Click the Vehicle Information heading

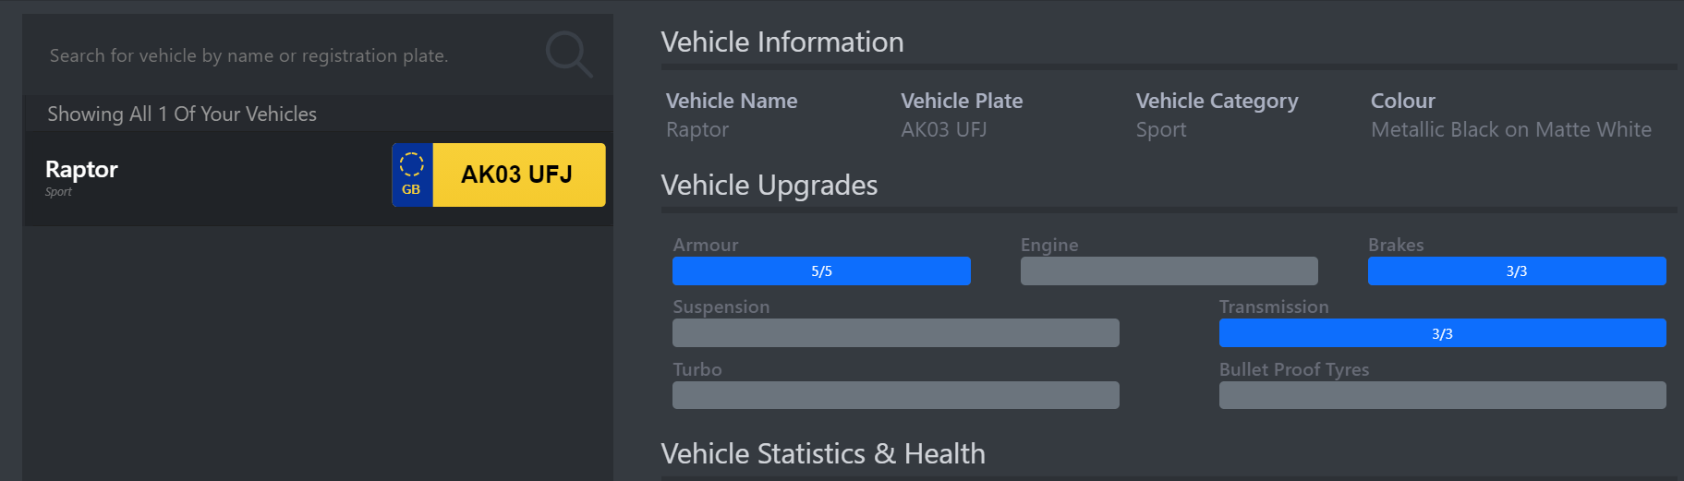(x=782, y=42)
